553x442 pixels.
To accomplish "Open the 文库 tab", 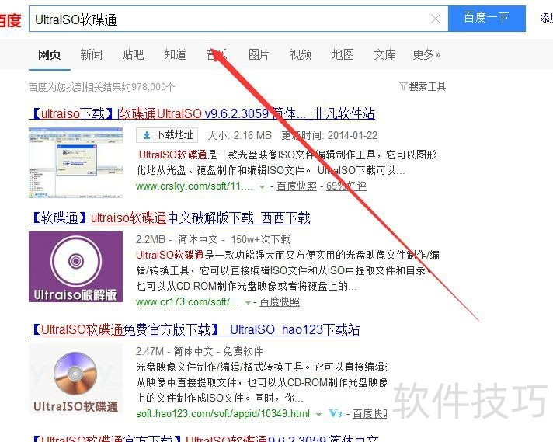I will (384, 54).
